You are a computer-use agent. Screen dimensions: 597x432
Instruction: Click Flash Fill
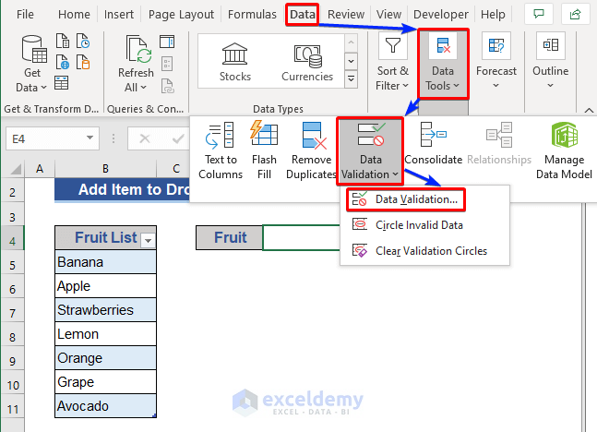point(264,150)
